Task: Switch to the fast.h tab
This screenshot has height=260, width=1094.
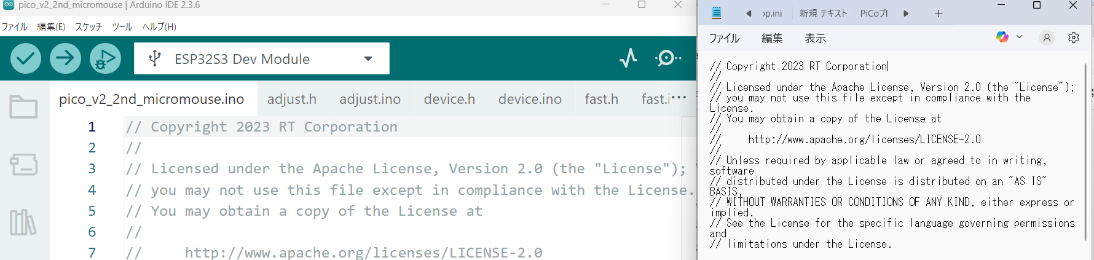Action: click(x=602, y=99)
